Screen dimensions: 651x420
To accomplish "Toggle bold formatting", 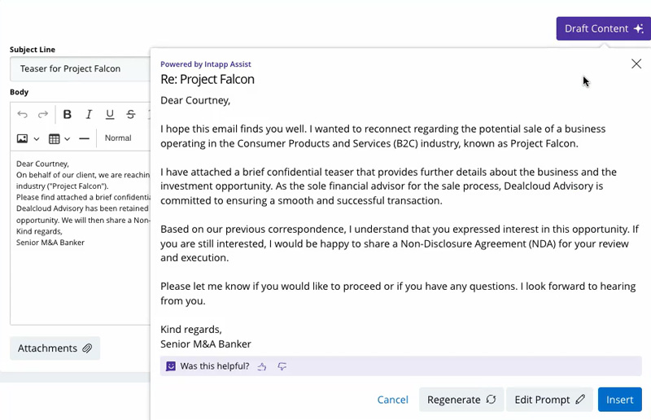I will tap(68, 115).
